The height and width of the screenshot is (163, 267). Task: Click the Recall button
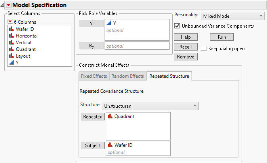[185, 47]
